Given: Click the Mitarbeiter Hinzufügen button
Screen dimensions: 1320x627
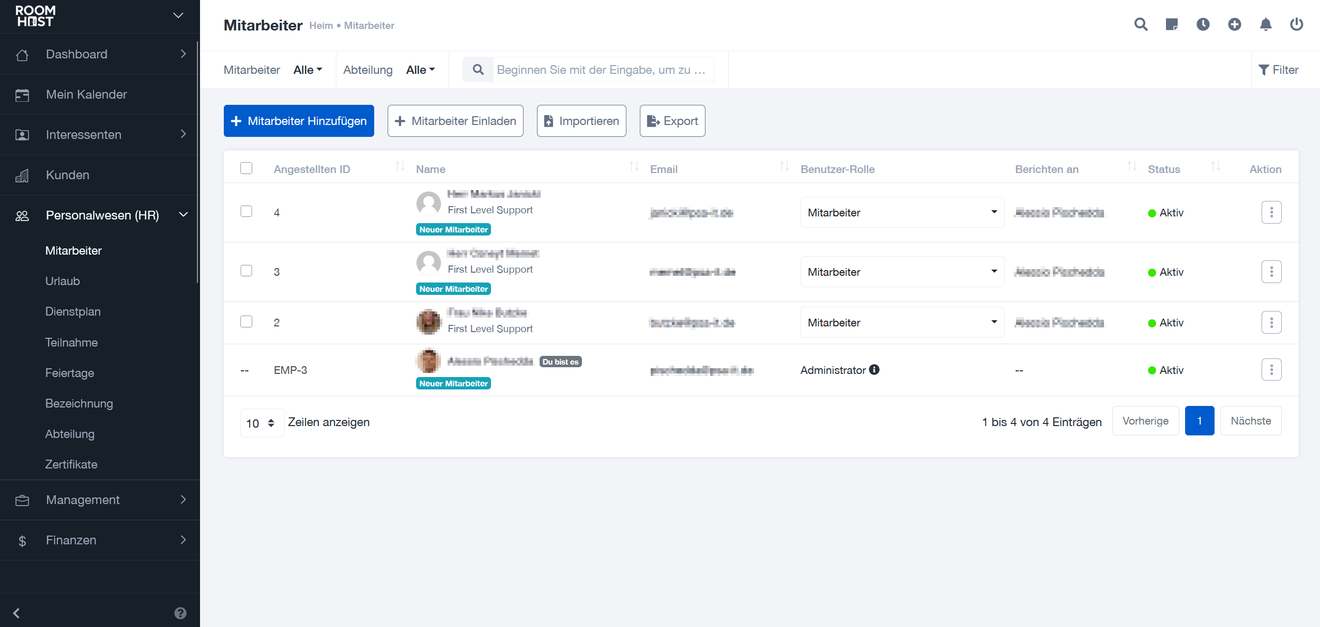Looking at the screenshot, I should coord(299,121).
